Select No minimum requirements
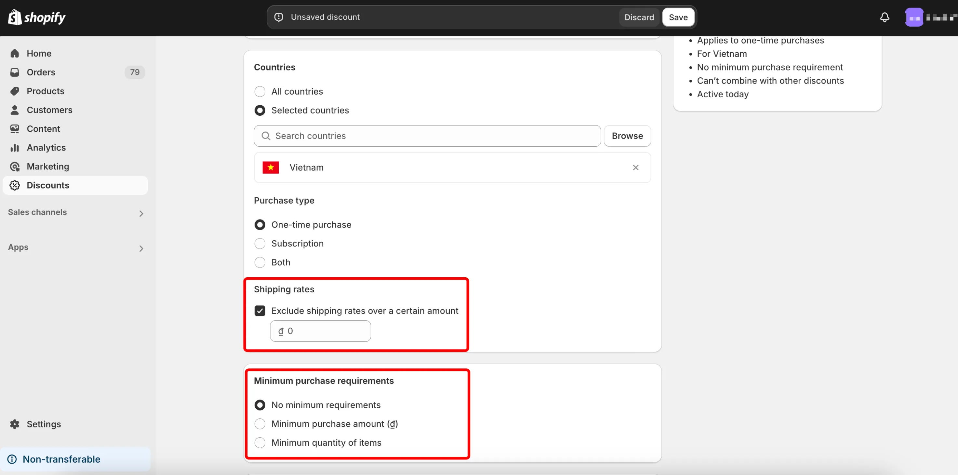 (259, 405)
